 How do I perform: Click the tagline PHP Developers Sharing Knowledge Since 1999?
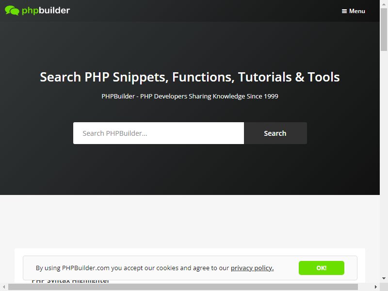tap(190, 96)
